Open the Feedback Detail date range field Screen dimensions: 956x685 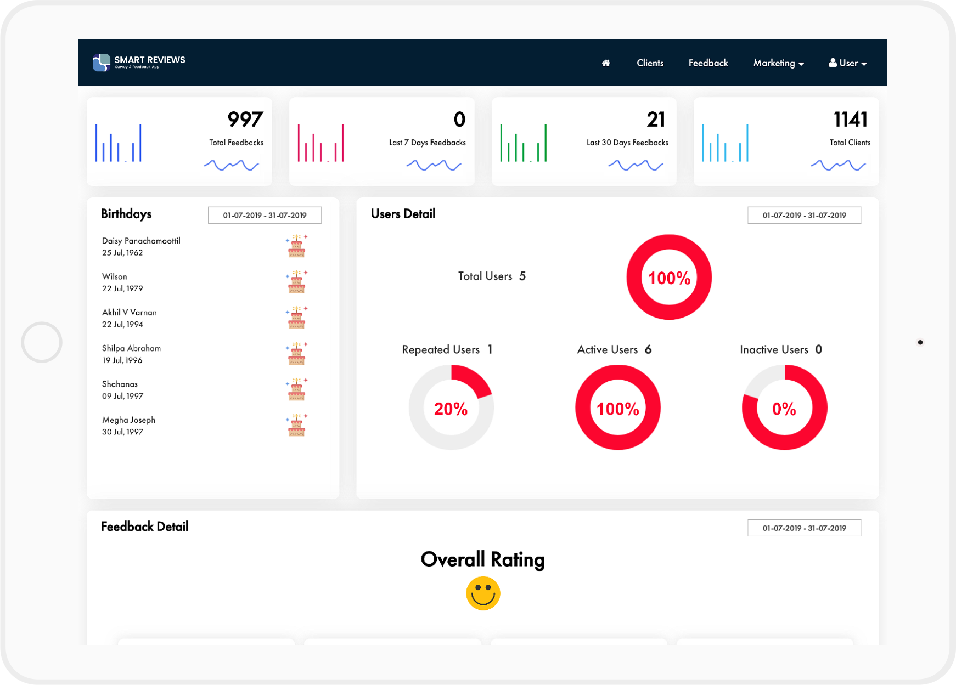point(804,528)
